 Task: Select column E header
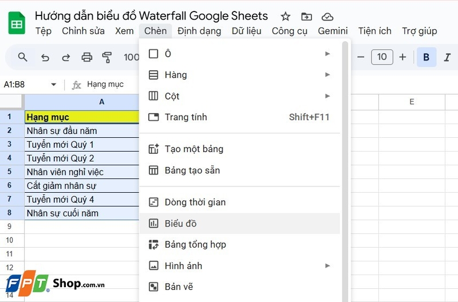tap(412, 102)
